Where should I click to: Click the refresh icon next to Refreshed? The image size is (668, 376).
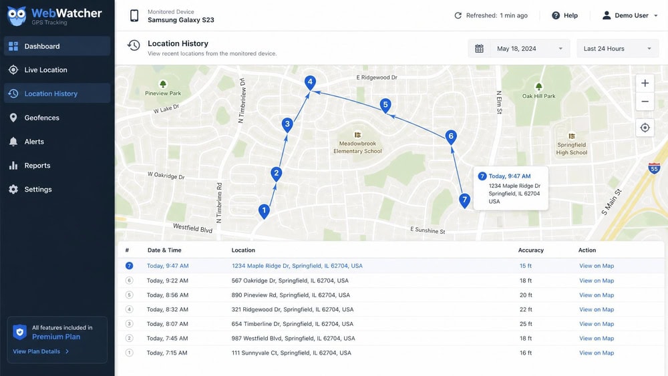click(458, 15)
